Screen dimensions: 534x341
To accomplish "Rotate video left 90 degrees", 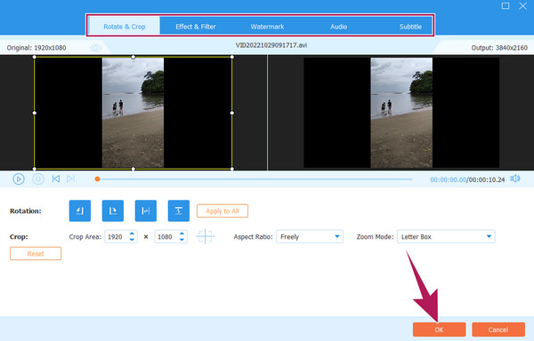I will 80,210.
